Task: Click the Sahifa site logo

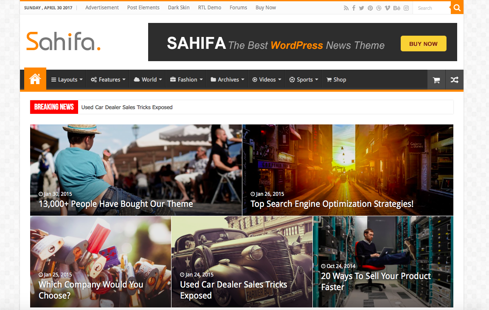Action: (63, 41)
